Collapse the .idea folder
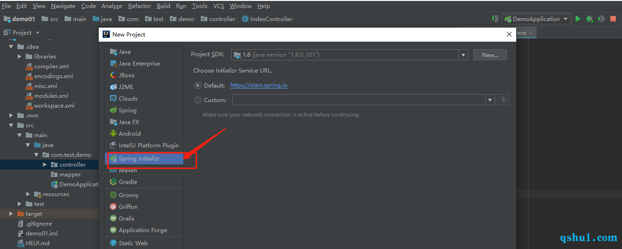This screenshot has height=249, width=622. (x=11, y=46)
